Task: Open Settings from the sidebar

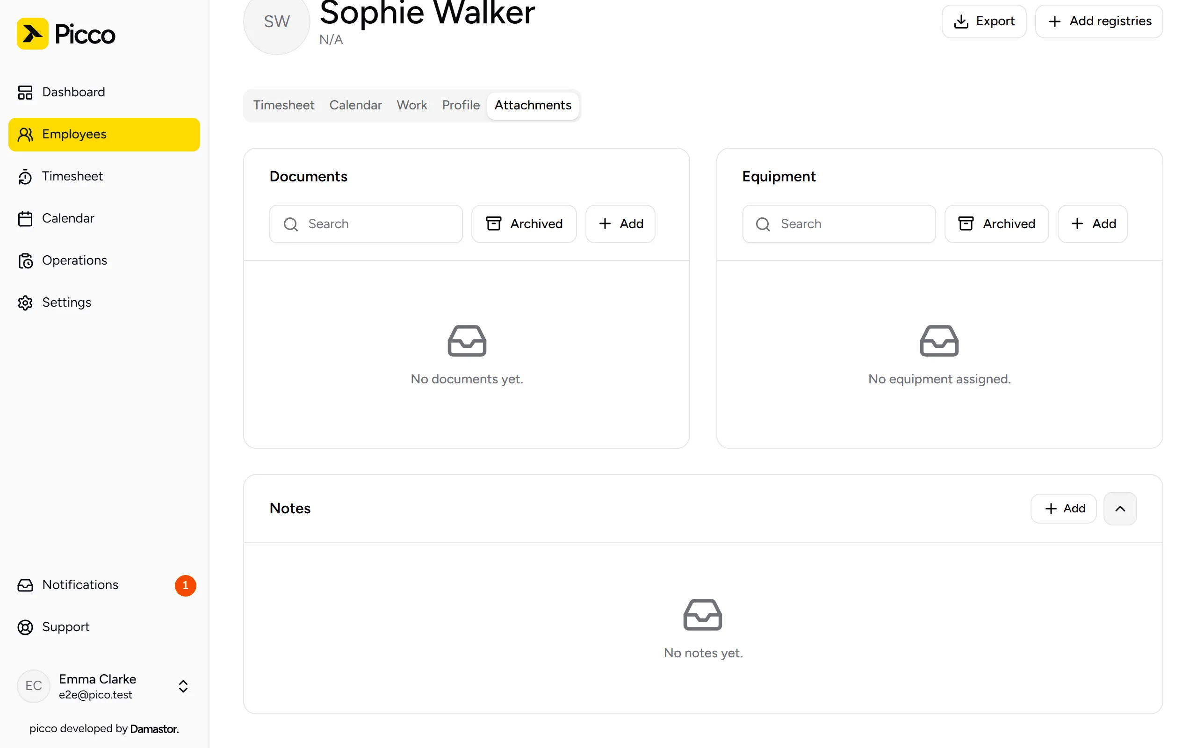Action: (104, 302)
